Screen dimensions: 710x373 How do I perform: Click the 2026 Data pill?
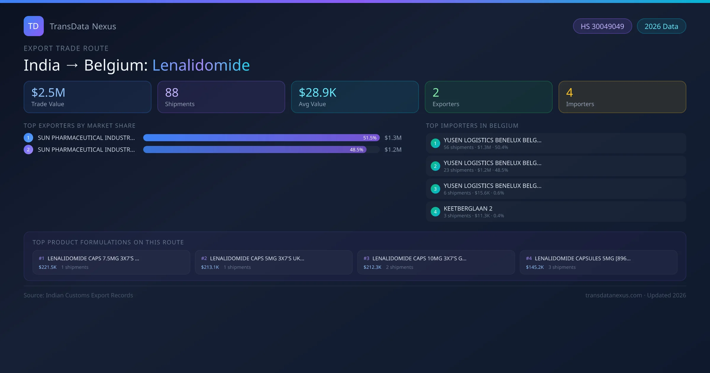661,26
